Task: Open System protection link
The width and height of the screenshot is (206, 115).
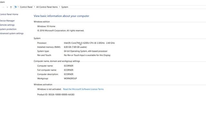Action: [x=8, y=29]
